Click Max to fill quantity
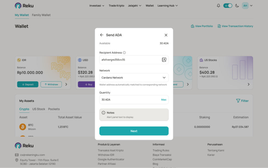 click(164, 100)
